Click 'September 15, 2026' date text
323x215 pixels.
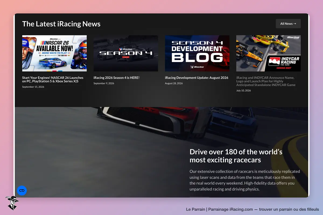click(x=33, y=87)
